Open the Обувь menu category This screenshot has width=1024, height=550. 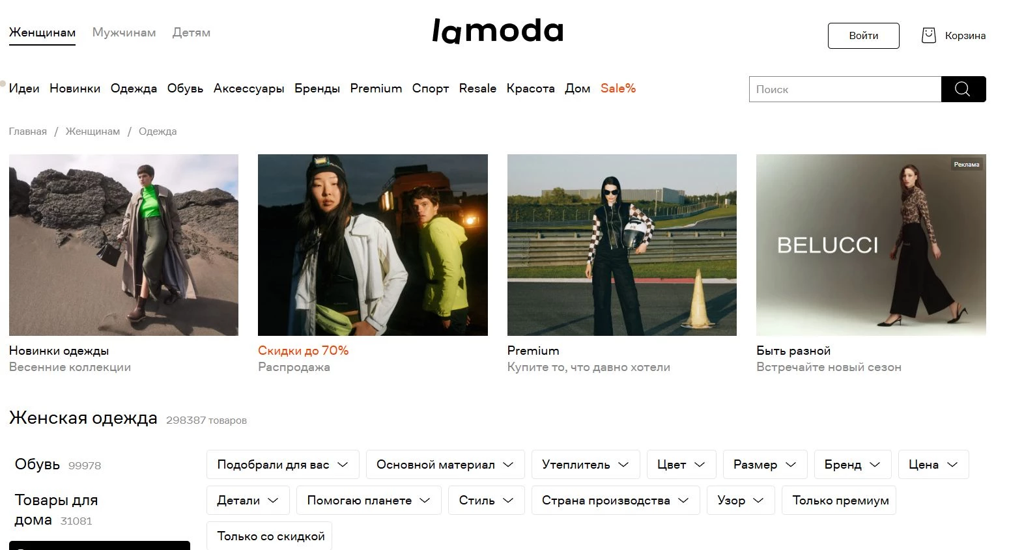tap(185, 89)
